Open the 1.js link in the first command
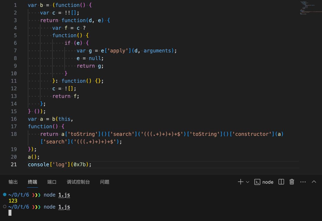The width and height of the screenshot is (322, 221). pos(64,195)
